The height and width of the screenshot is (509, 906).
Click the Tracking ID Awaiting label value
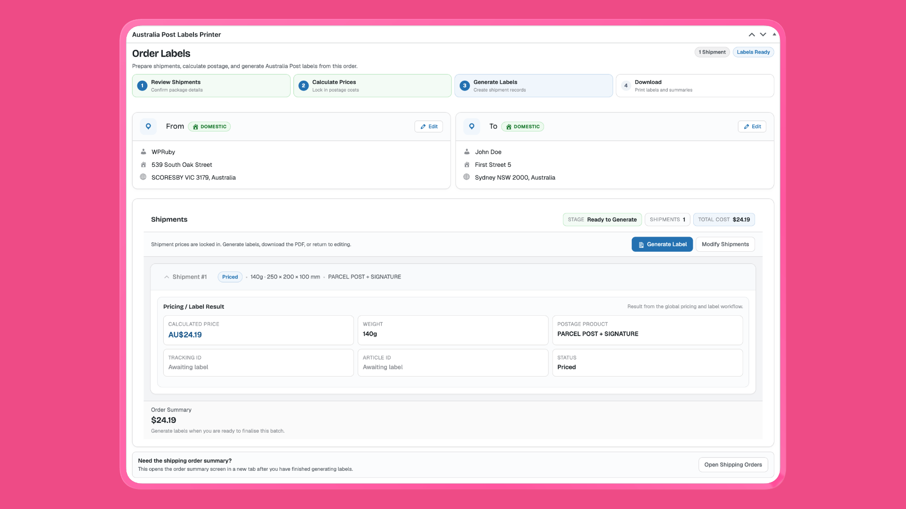pos(188,367)
